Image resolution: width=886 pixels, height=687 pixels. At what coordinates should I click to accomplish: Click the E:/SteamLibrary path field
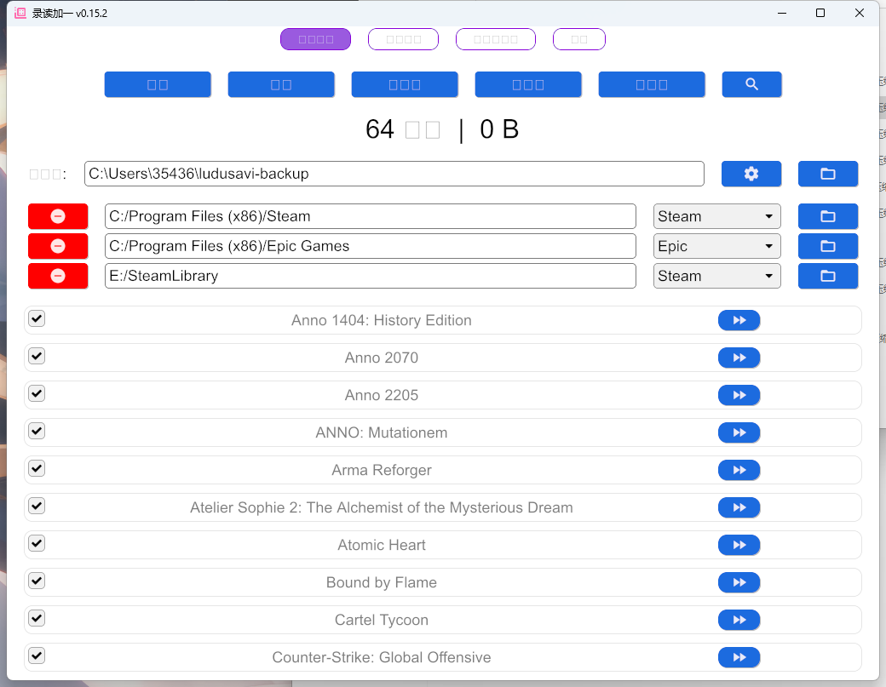371,276
